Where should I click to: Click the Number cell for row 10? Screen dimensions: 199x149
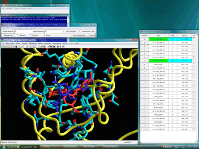(145, 72)
